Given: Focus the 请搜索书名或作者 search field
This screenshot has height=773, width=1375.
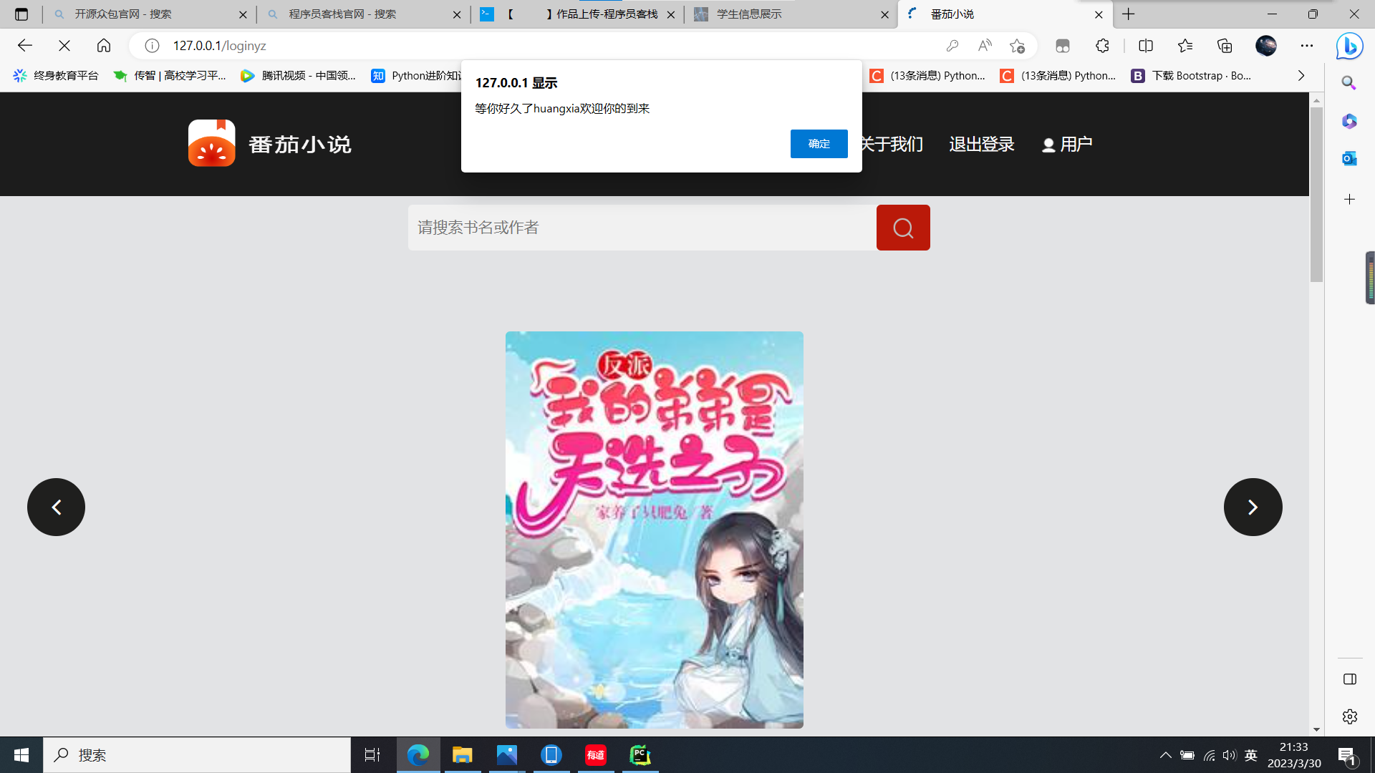Looking at the screenshot, I should [x=642, y=228].
